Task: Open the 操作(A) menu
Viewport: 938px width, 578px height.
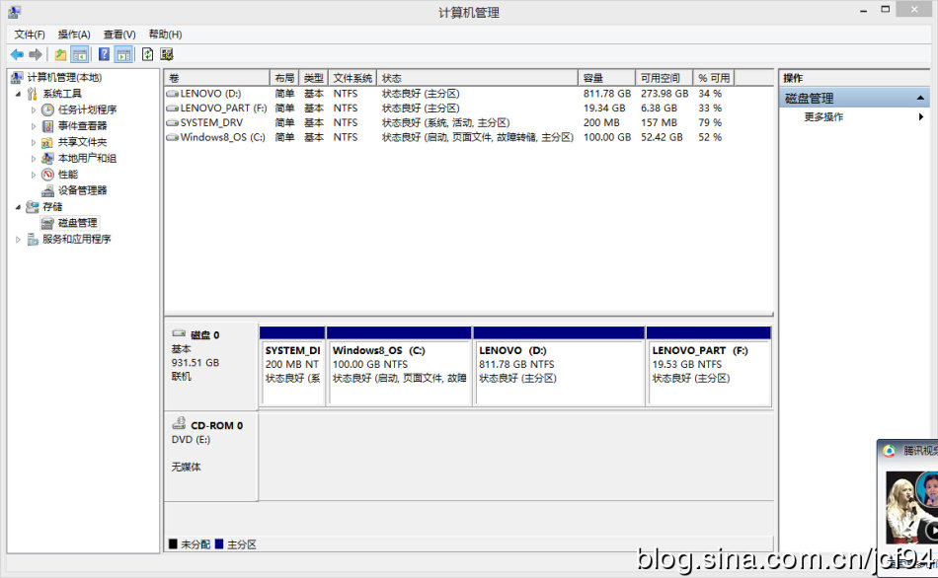Action: click(74, 35)
